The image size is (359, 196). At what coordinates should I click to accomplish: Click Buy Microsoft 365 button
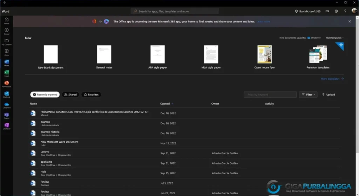point(307,11)
